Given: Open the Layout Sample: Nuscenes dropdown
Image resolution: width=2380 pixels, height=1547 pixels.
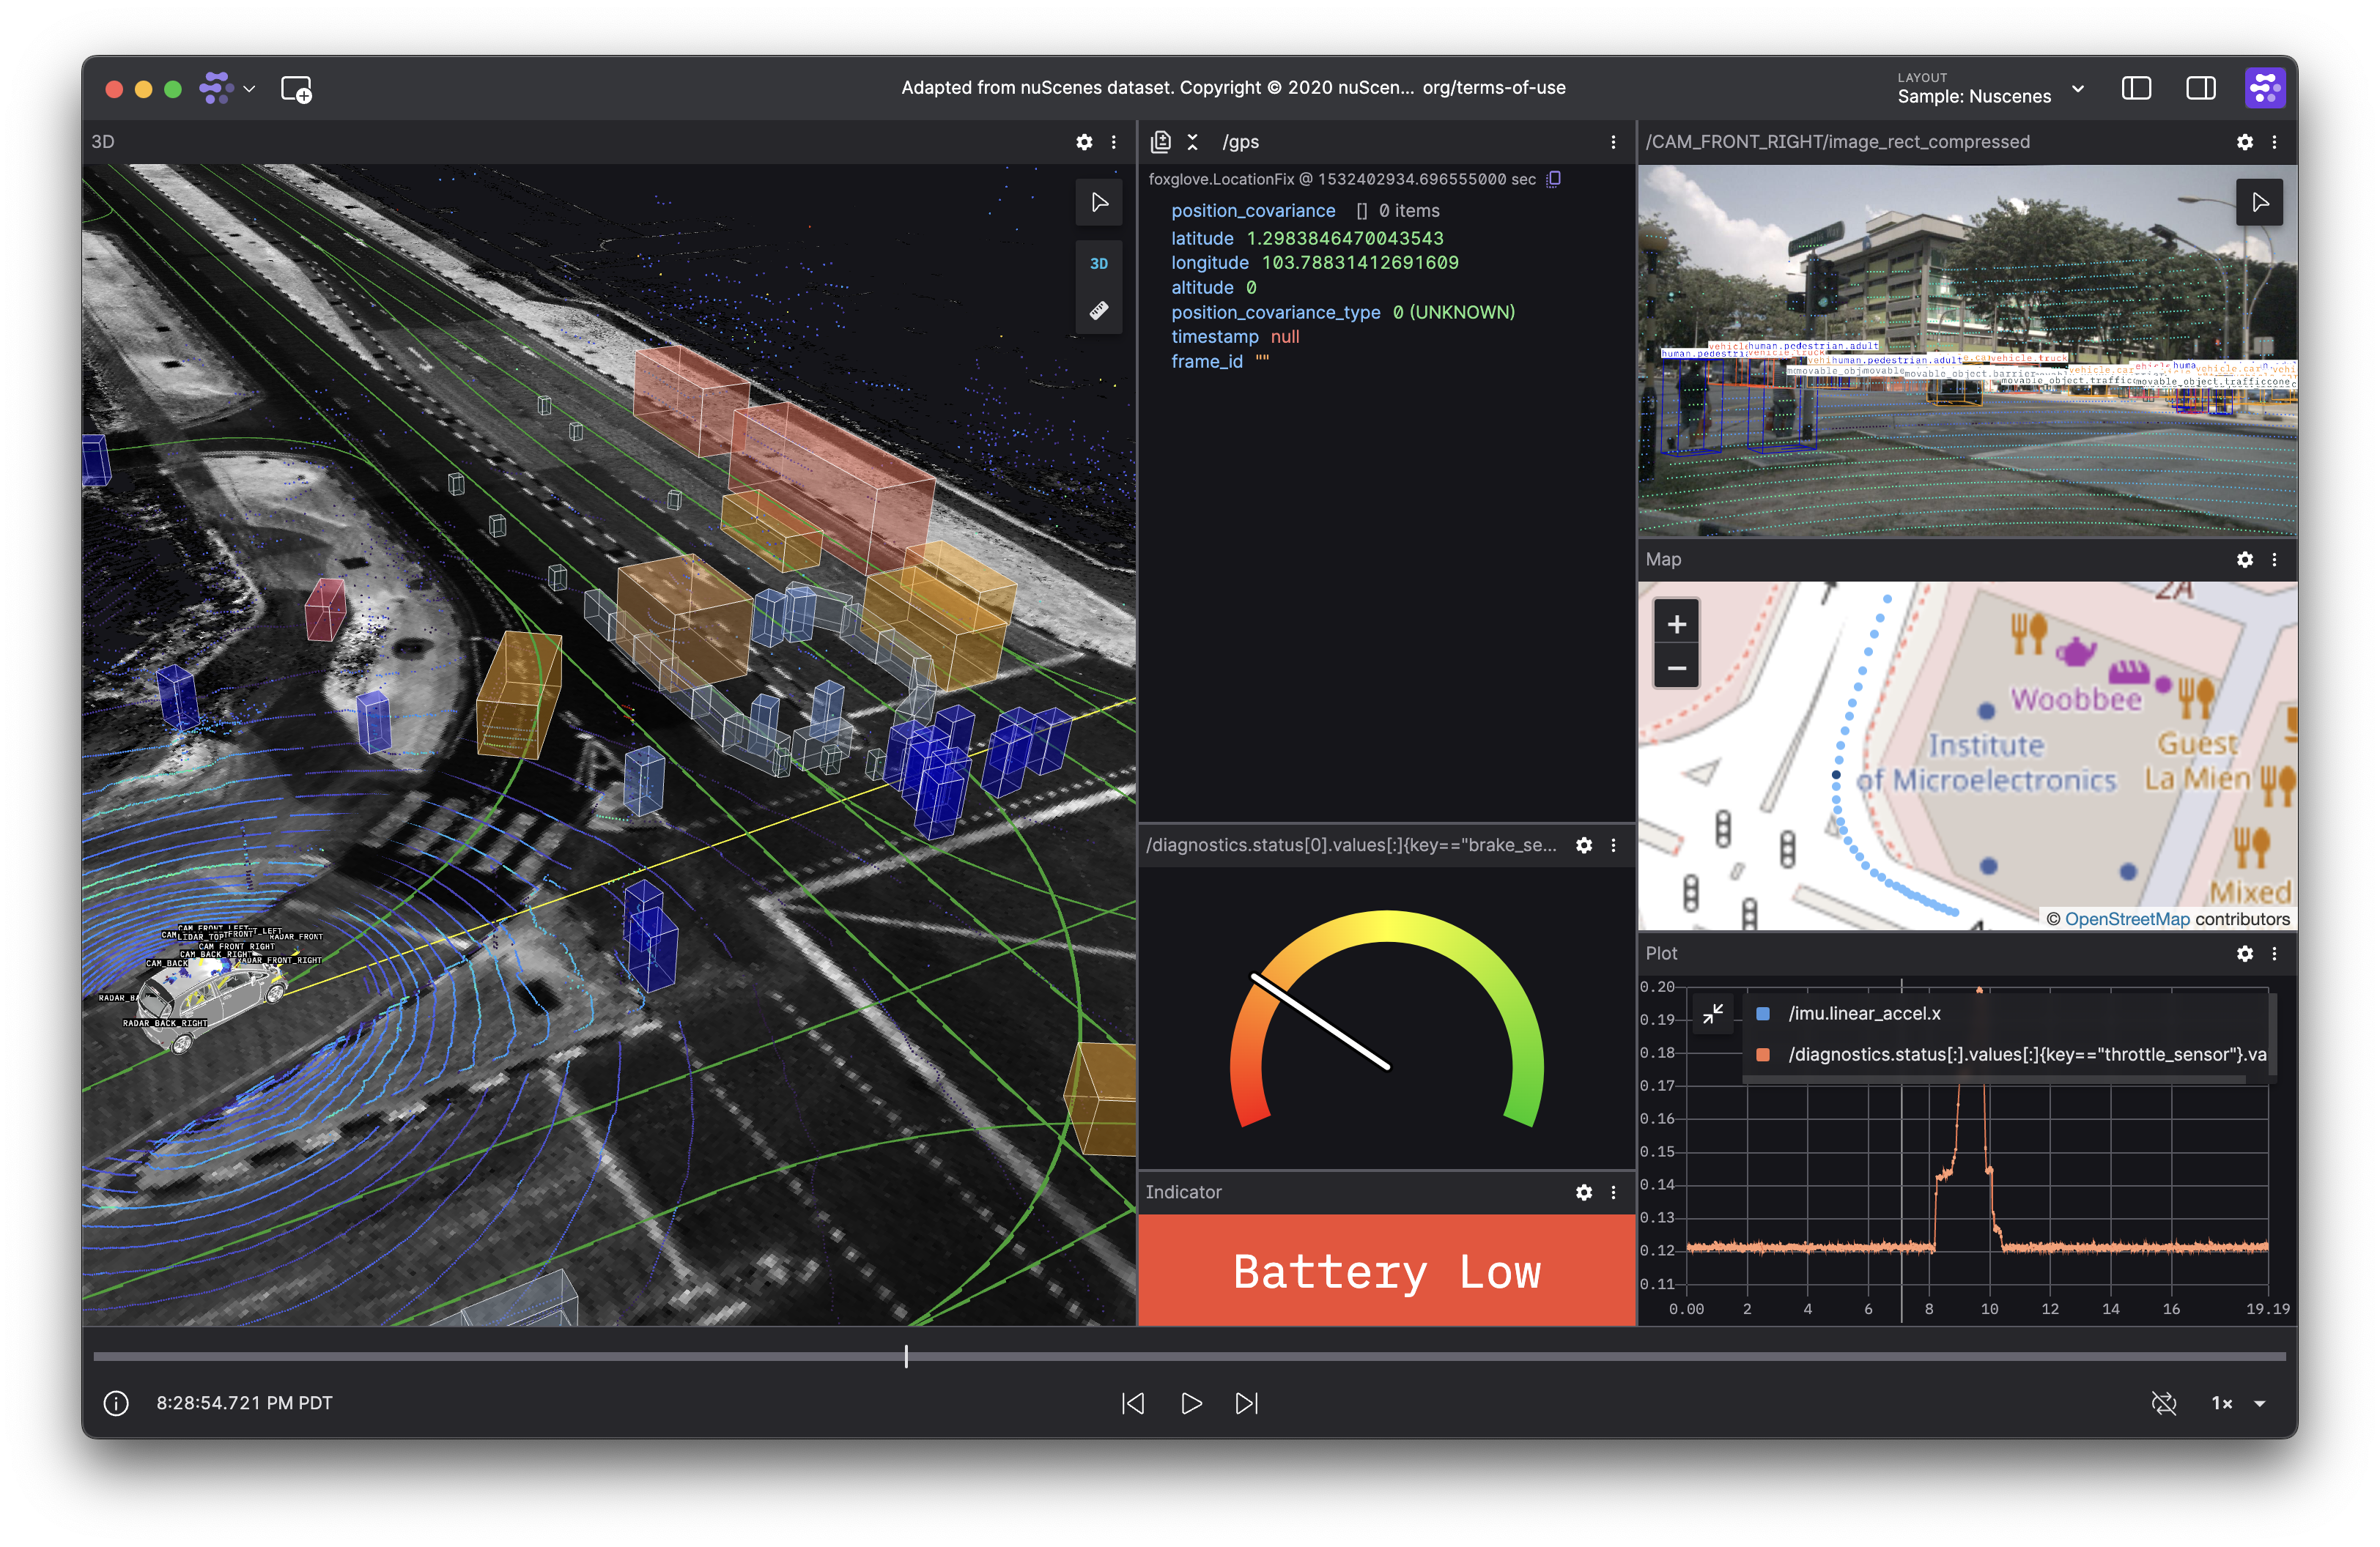Looking at the screenshot, I should (1990, 89).
